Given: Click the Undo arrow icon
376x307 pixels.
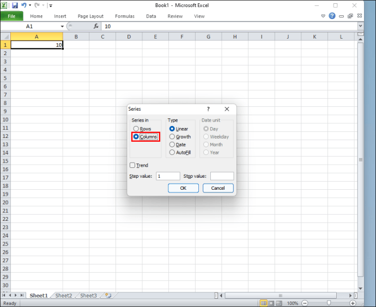Looking at the screenshot, I should (x=24, y=5).
